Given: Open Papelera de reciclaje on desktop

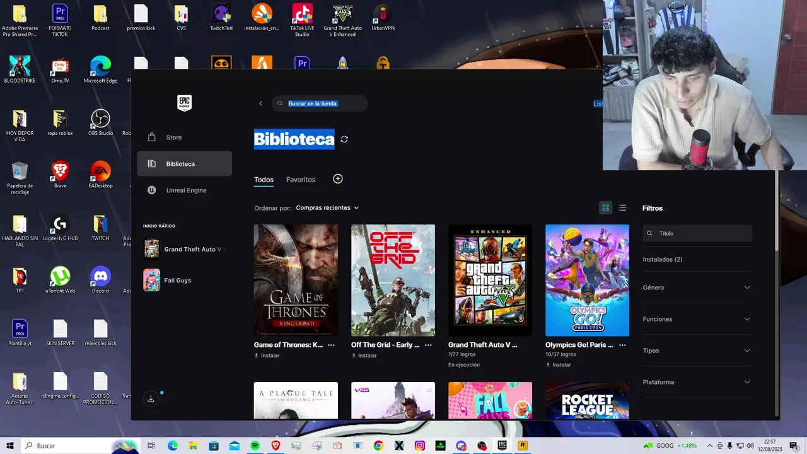Looking at the screenshot, I should coord(20,178).
